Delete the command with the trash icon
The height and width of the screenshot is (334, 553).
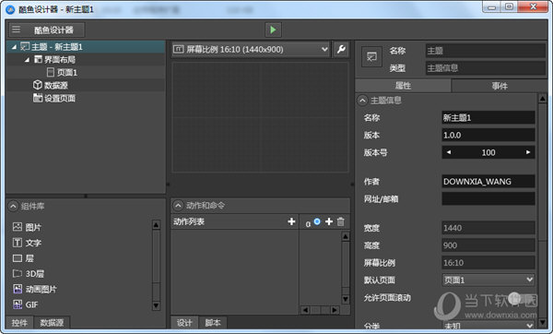pyautogui.click(x=340, y=221)
